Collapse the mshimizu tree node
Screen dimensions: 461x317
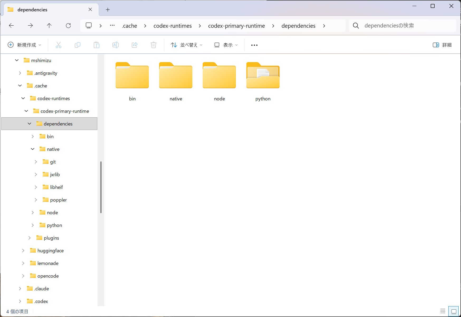(x=17, y=60)
